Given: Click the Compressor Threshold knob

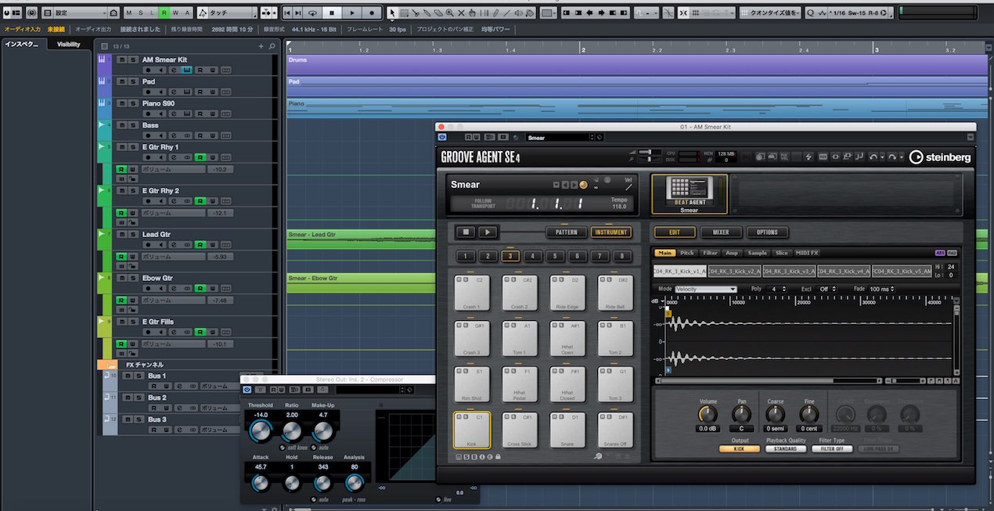Looking at the screenshot, I should click(261, 430).
